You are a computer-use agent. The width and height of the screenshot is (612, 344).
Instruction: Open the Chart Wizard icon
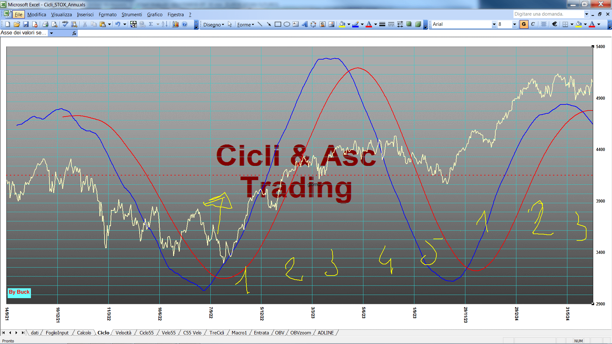coord(176,24)
